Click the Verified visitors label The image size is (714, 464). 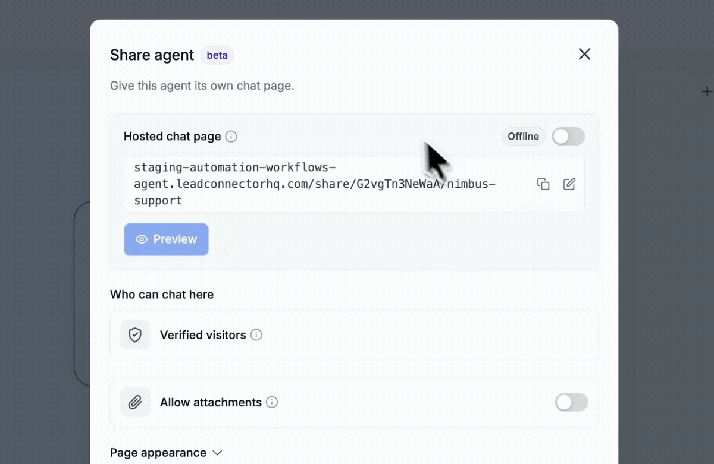pos(203,335)
